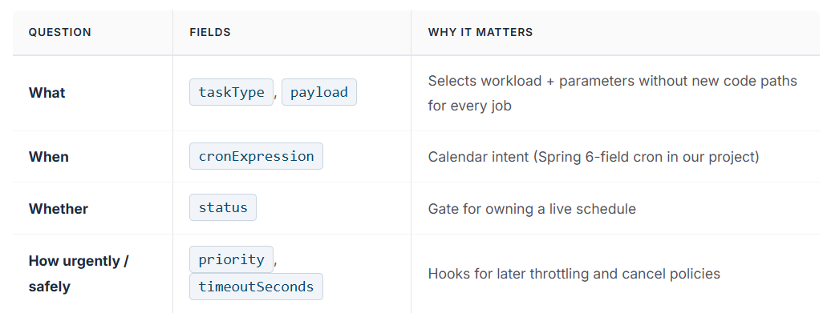Screen dimensions: 823x329
Task: Click the FIELDS column header
Action: [210, 32]
